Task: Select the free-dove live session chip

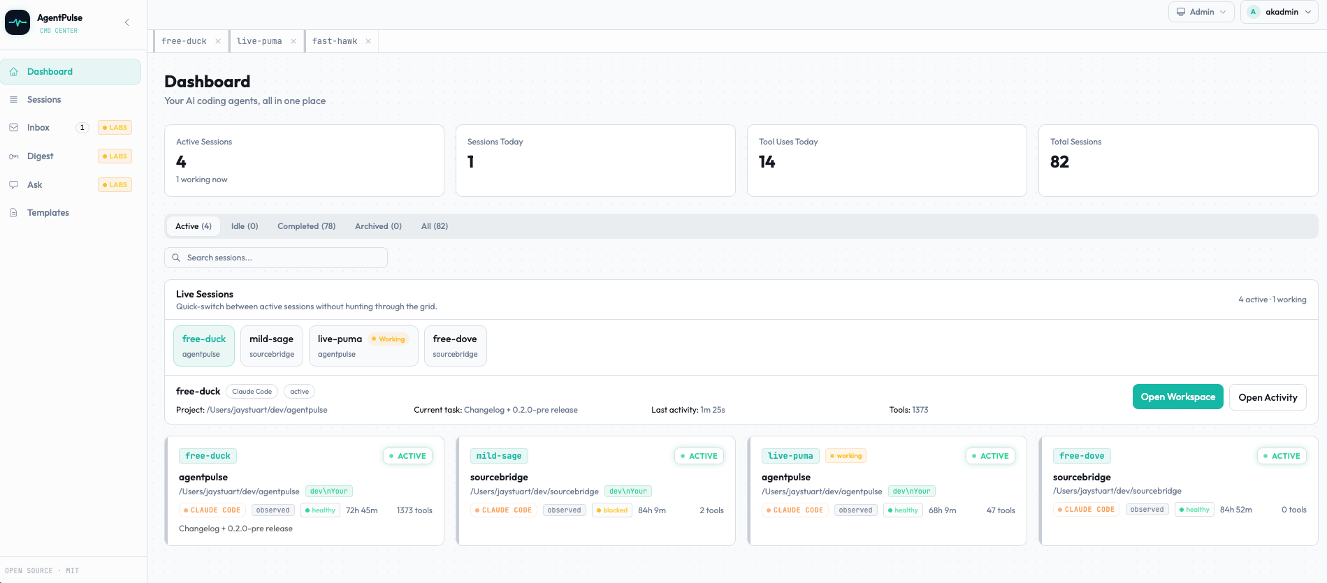Action: point(455,346)
